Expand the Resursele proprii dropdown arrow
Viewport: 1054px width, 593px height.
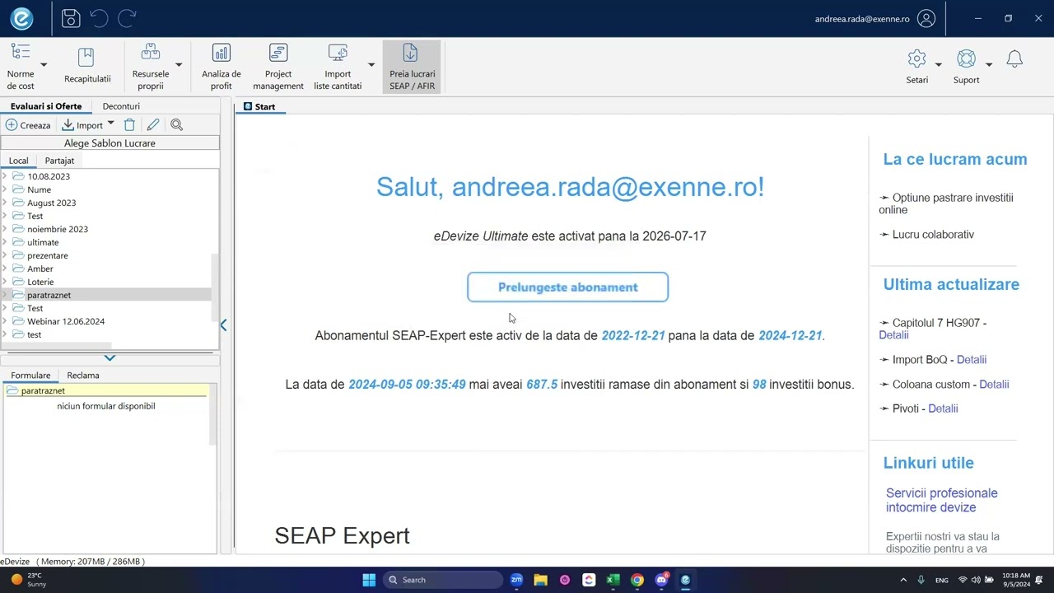(x=179, y=65)
